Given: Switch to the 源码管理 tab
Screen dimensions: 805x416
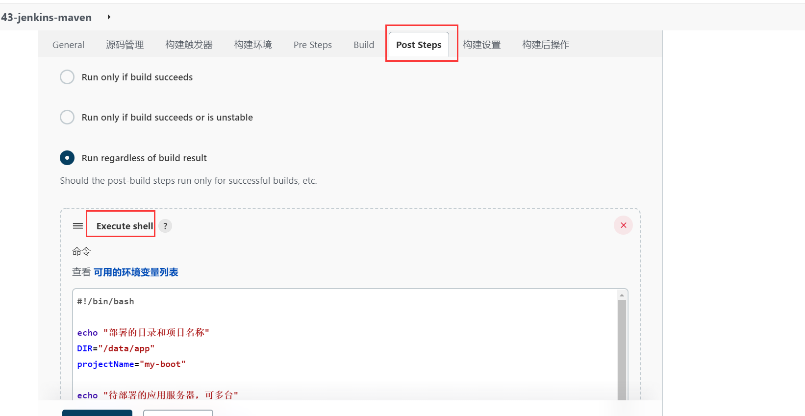Looking at the screenshot, I should 125,45.
